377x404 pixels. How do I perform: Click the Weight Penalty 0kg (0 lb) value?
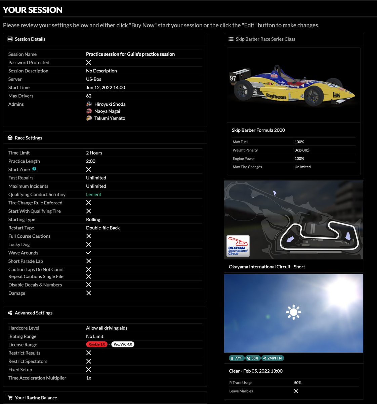point(302,150)
